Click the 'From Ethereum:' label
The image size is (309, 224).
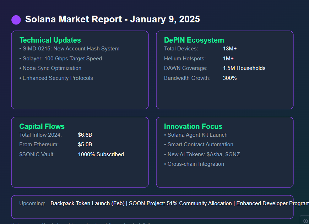(x=39, y=144)
